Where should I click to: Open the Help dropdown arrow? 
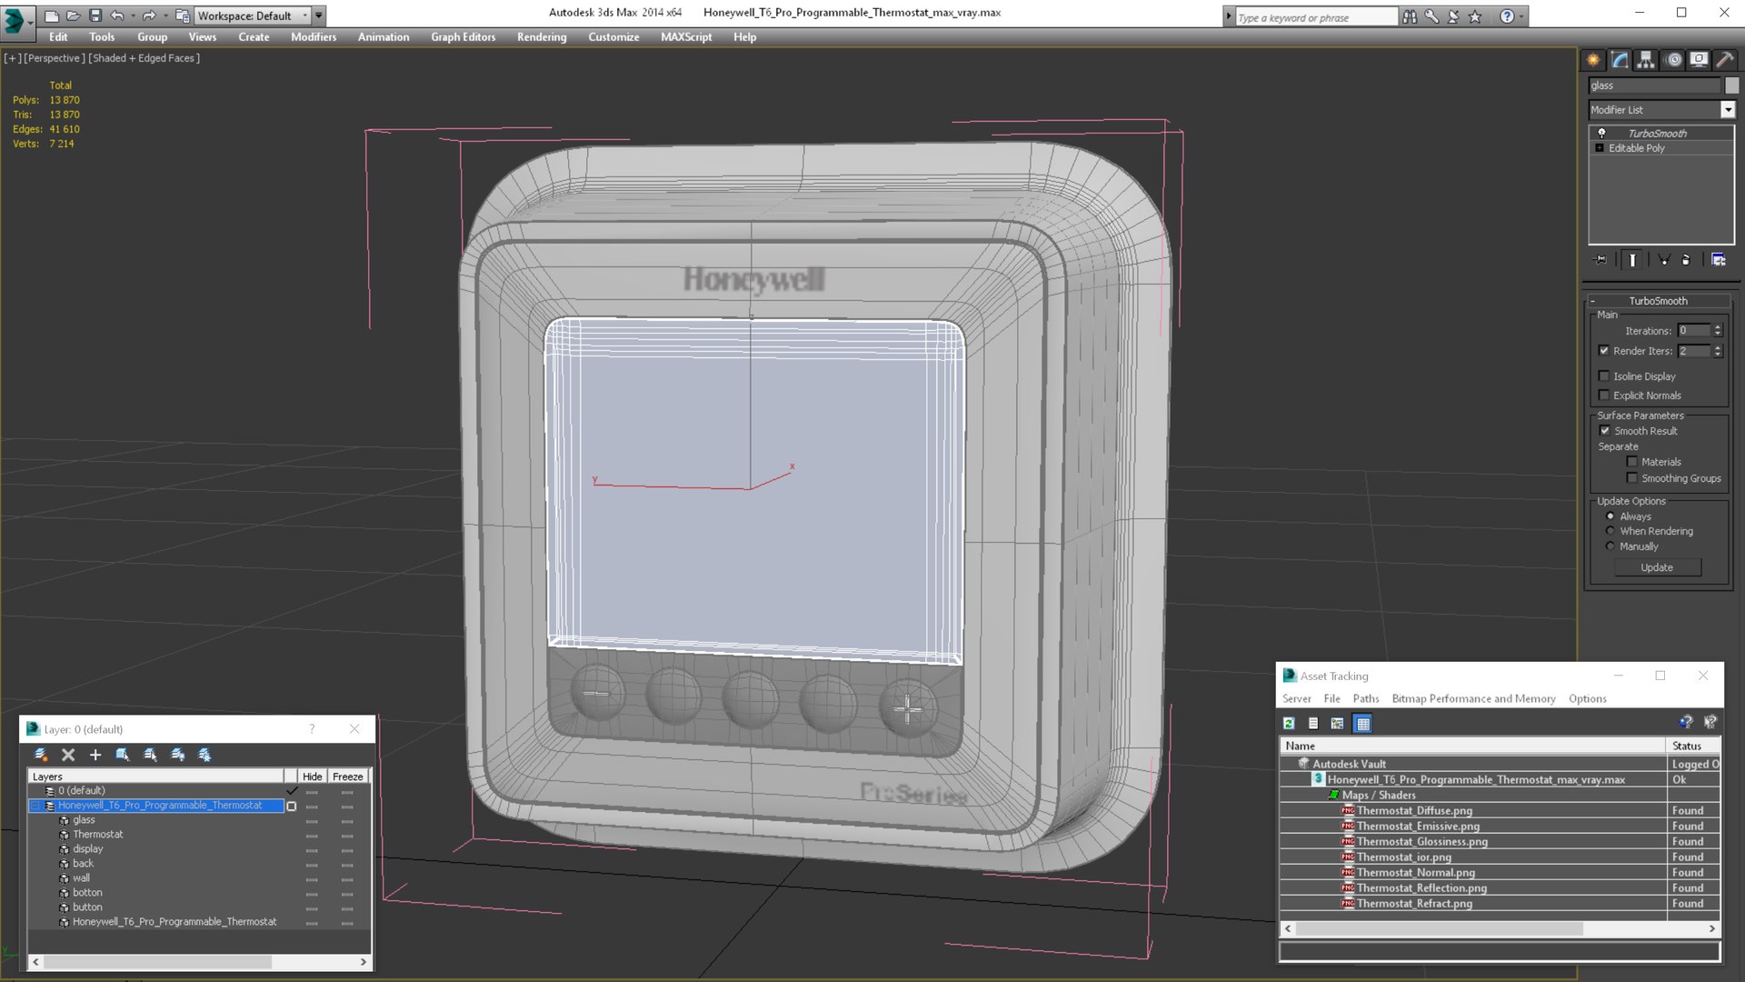click(1521, 16)
